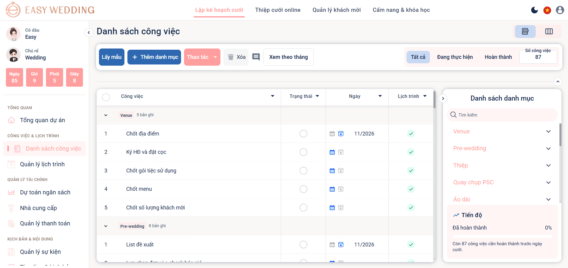Open Dự toán ngân sách sidebar link
This screenshot has height=268, width=568.
coord(45,192)
